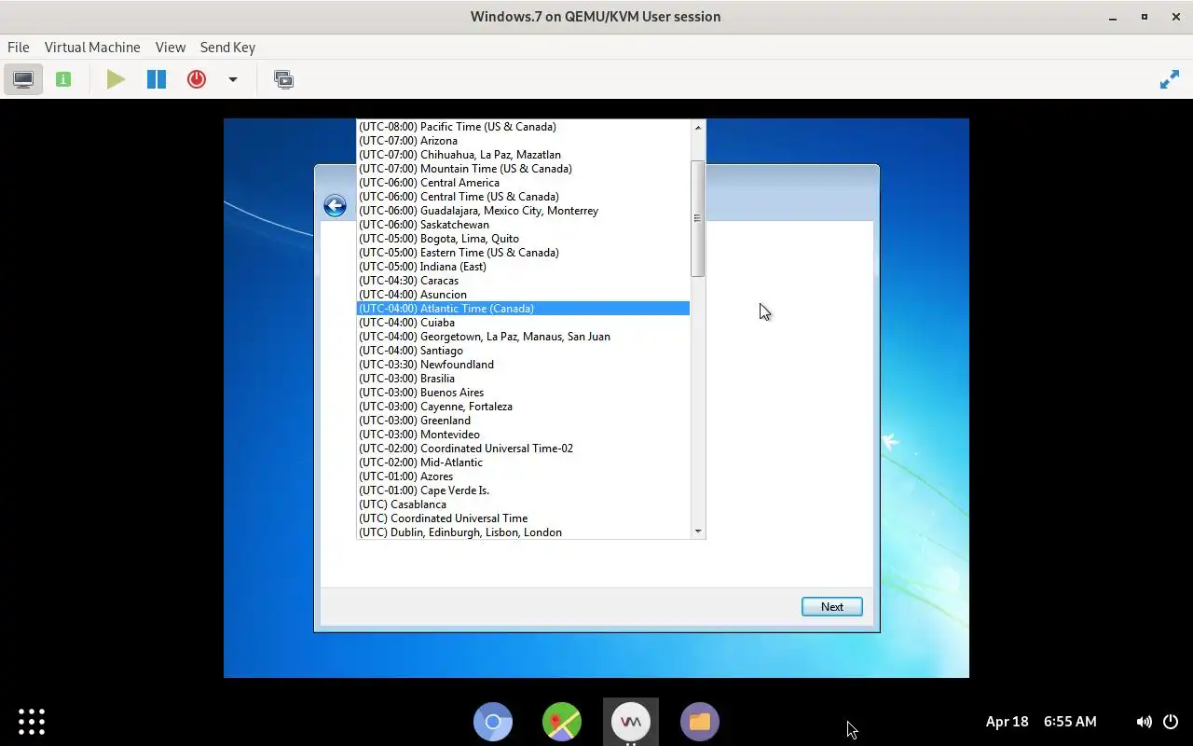Image resolution: width=1193 pixels, height=746 pixels.
Task: Open the Virtual Machine menu
Action: click(92, 47)
